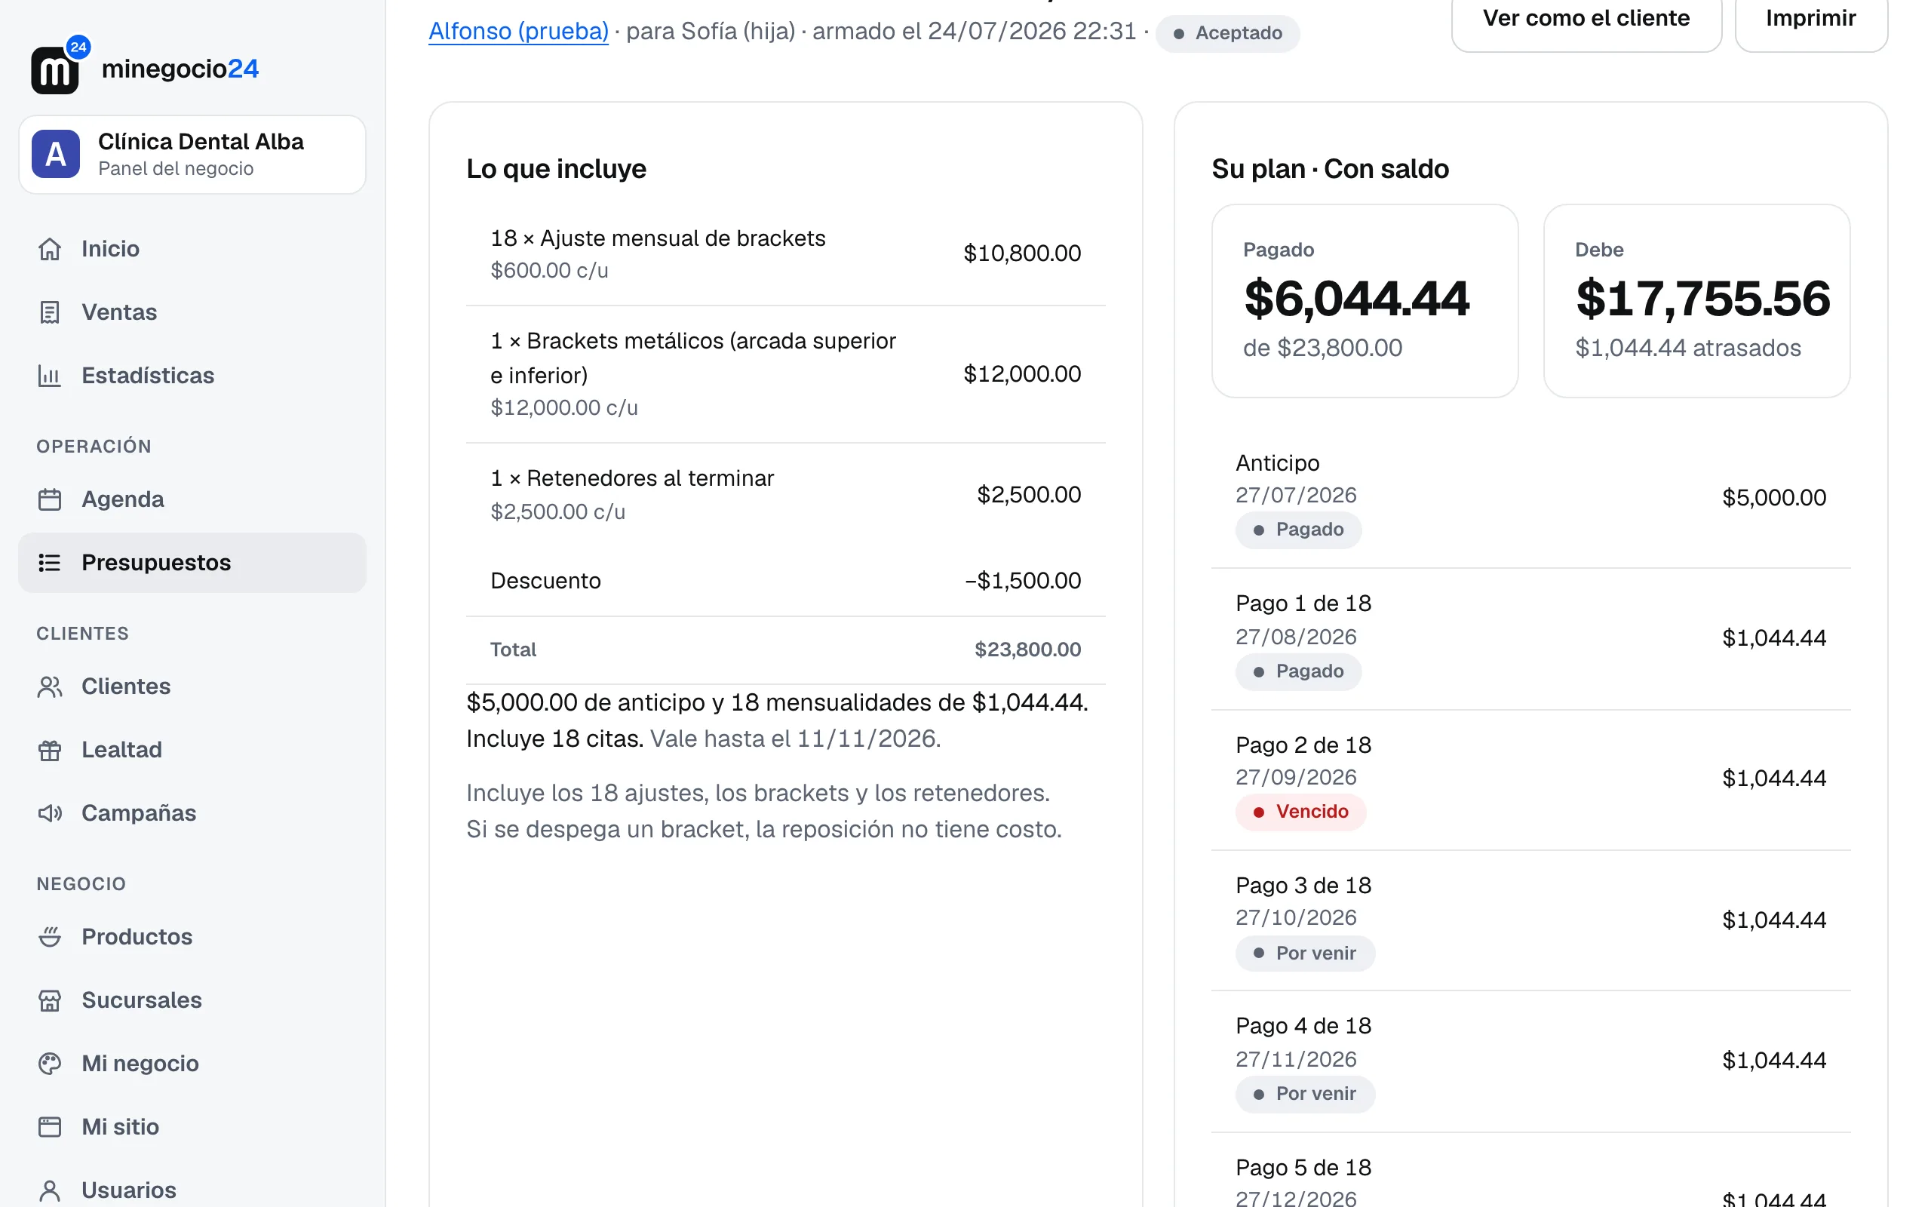Screen dimensions: 1931x1207
Task: Click the Anticipo payment row
Action: [x=1530, y=497]
